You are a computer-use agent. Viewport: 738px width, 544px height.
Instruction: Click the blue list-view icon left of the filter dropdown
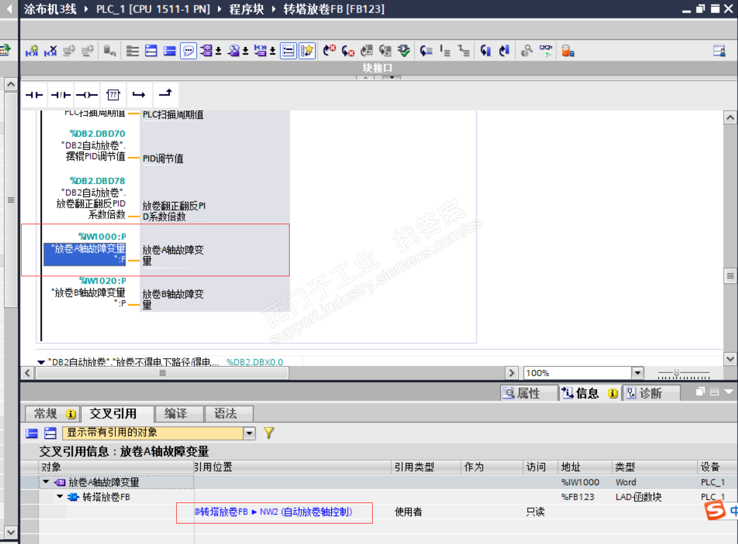coord(32,433)
